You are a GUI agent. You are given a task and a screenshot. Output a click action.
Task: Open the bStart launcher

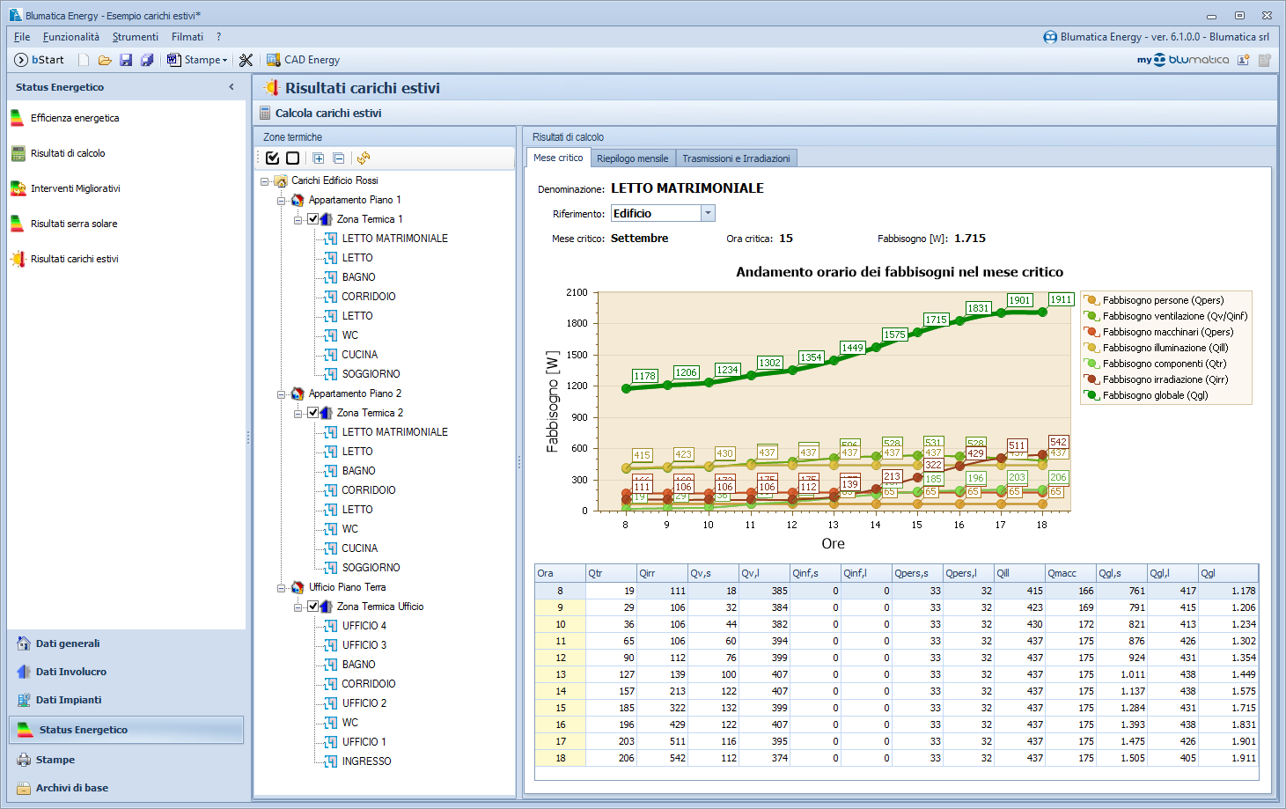point(40,60)
